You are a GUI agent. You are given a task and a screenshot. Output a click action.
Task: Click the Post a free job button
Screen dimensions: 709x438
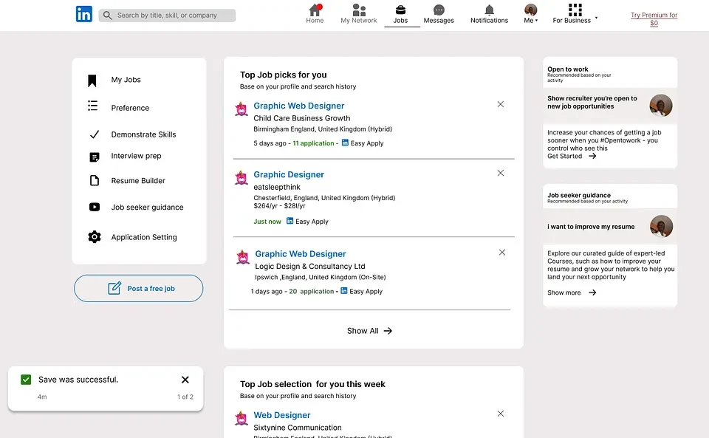coord(138,288)
